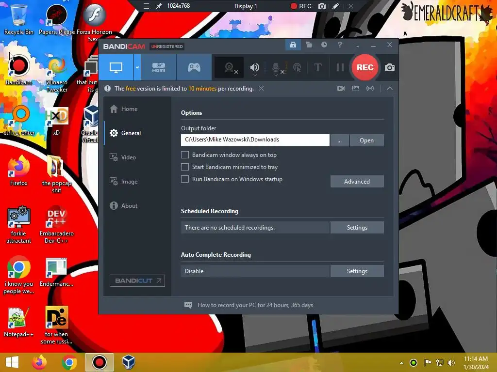Click 'There are no scheduled recordings' field
This screenshot has height=372, width=497.
(255, 228)
